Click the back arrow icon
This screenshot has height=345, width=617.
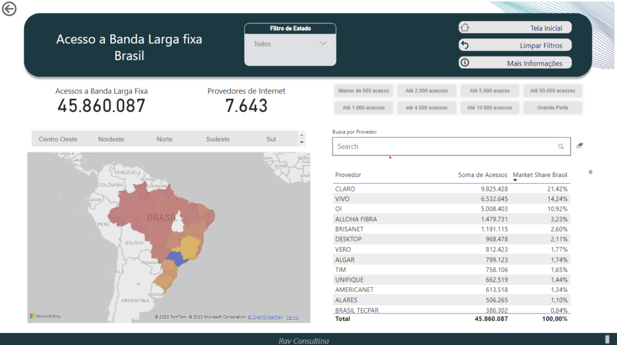click(9, 9)
